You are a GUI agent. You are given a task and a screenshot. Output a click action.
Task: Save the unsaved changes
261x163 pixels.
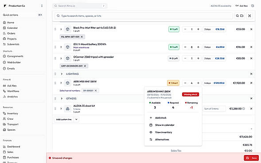(251, 158)
